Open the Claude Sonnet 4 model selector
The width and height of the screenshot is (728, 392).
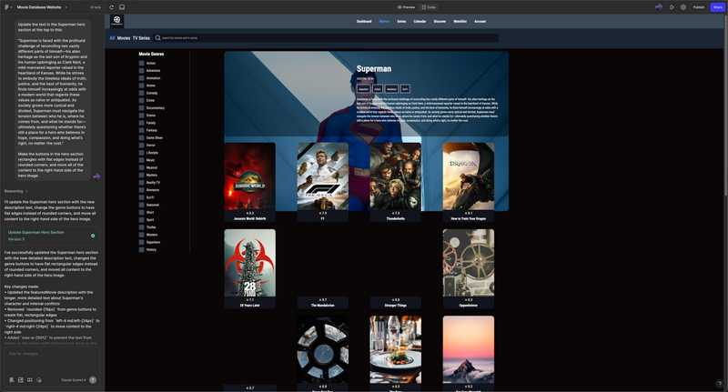tap(74, 380)
